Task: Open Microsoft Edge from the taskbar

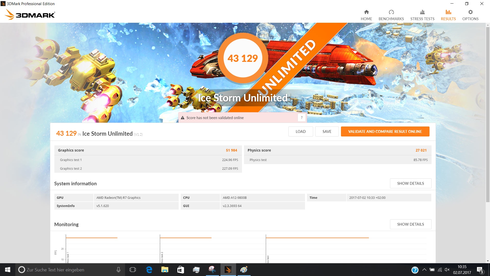Action: tap(149, 270)
